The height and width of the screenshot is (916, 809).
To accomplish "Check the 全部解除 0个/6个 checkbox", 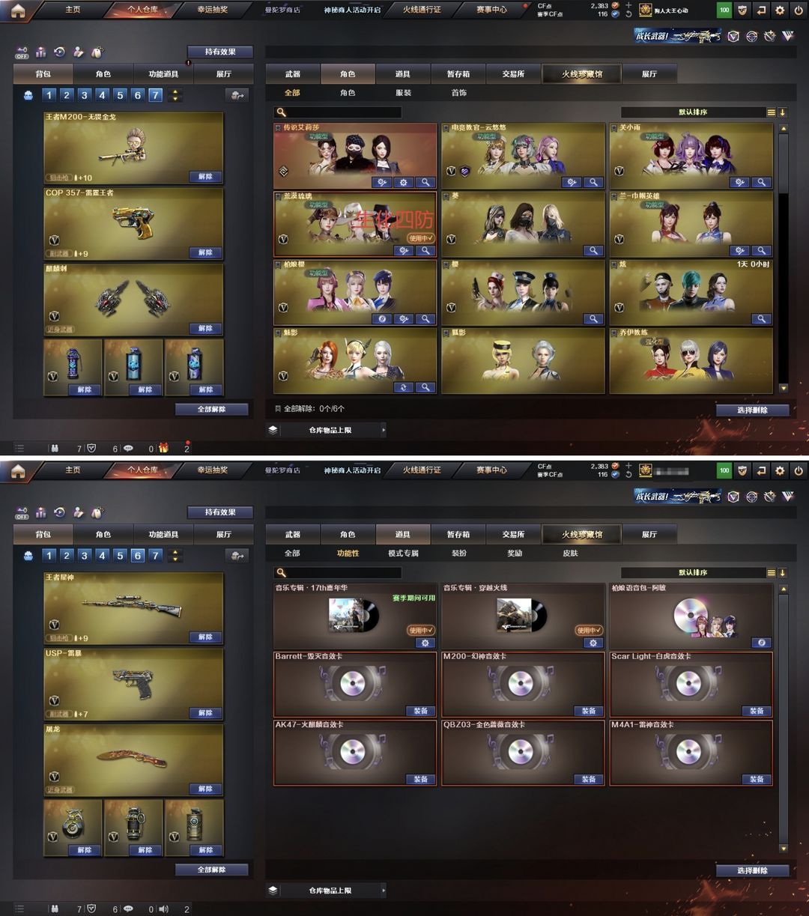I will click(x=278, y=409).
